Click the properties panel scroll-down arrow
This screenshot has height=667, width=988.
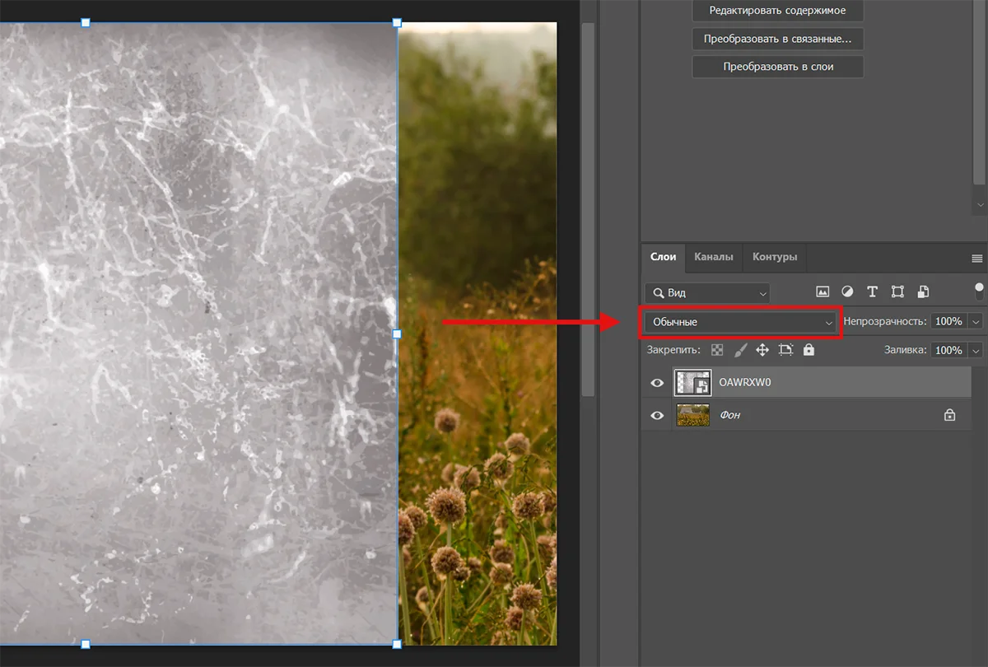[980, 203]
